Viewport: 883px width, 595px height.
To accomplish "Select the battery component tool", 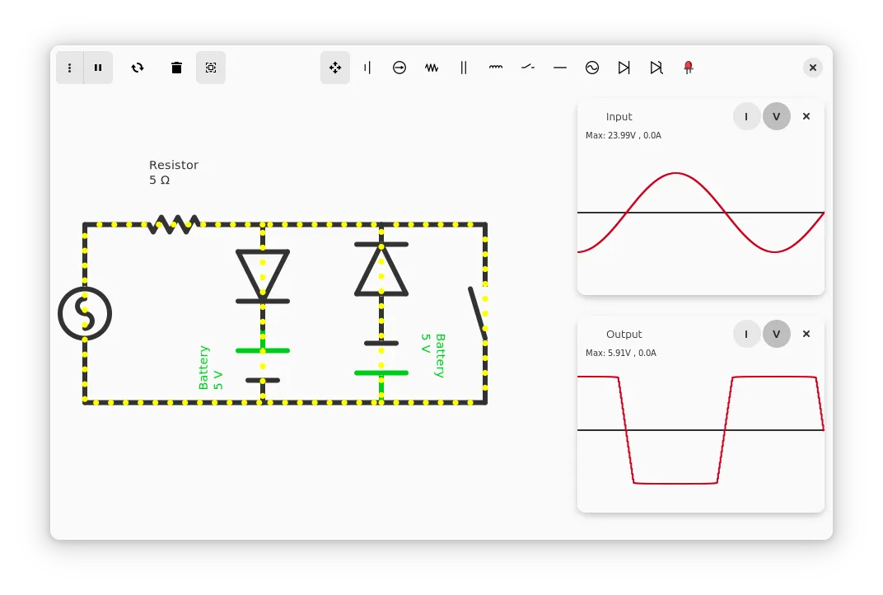I will click(x=367, y=68).
